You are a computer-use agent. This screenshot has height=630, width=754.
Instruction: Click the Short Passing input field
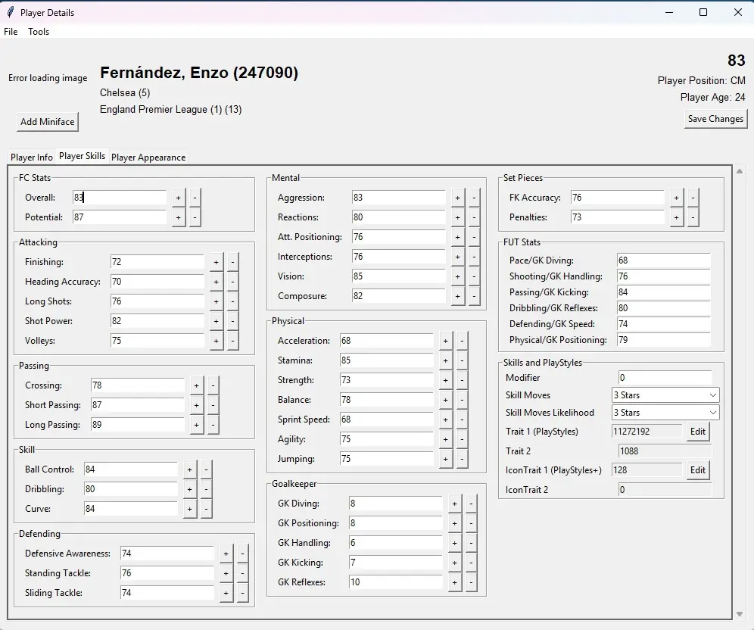(x=138, y=405)
